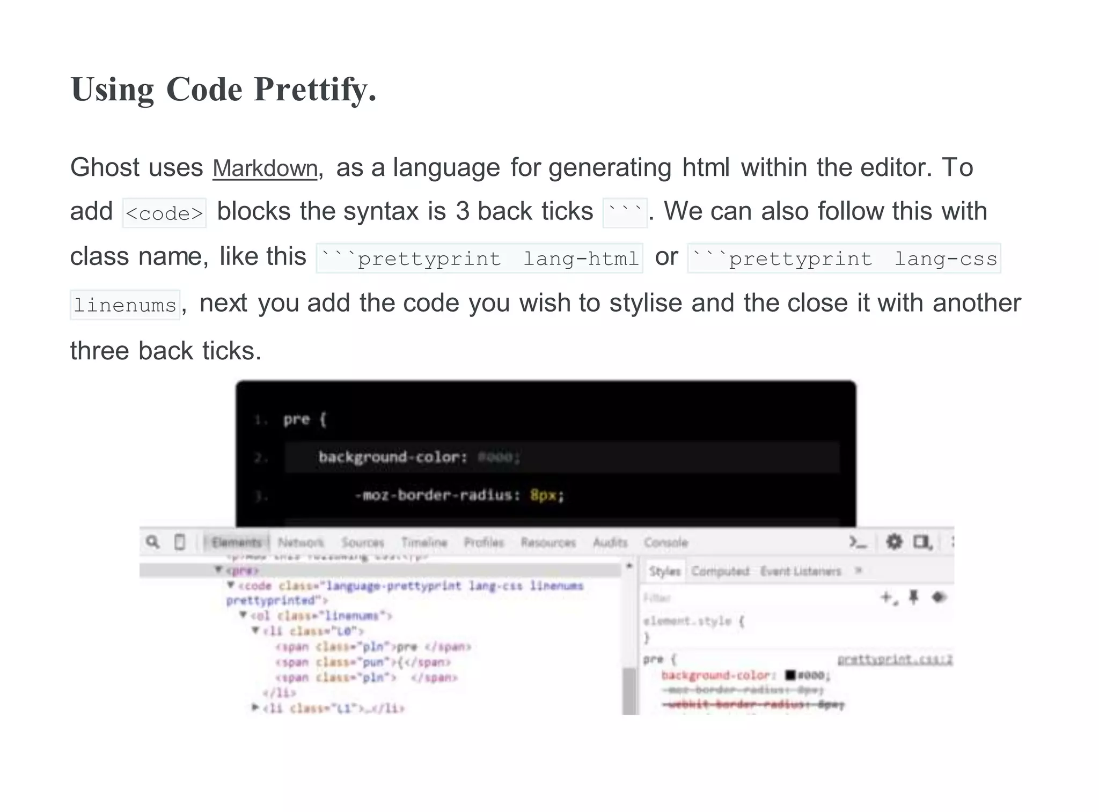Click the element.style rule text
The height and width of the screenshot is (812, 1099).
point(694,621)
